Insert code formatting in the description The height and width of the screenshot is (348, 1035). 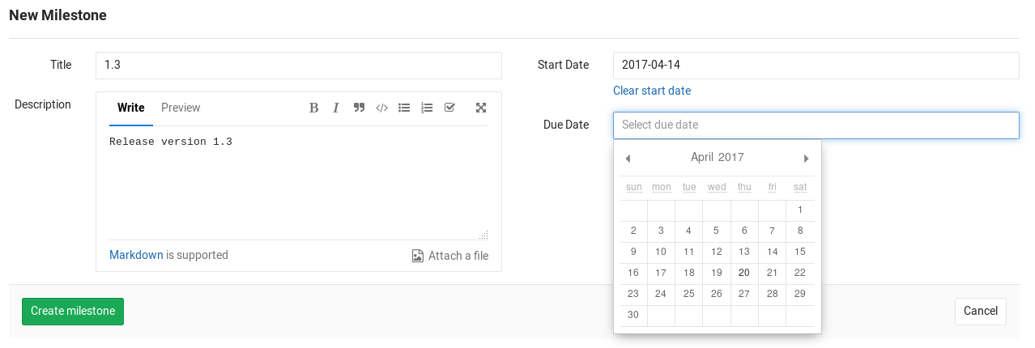[x=381, y=108]
